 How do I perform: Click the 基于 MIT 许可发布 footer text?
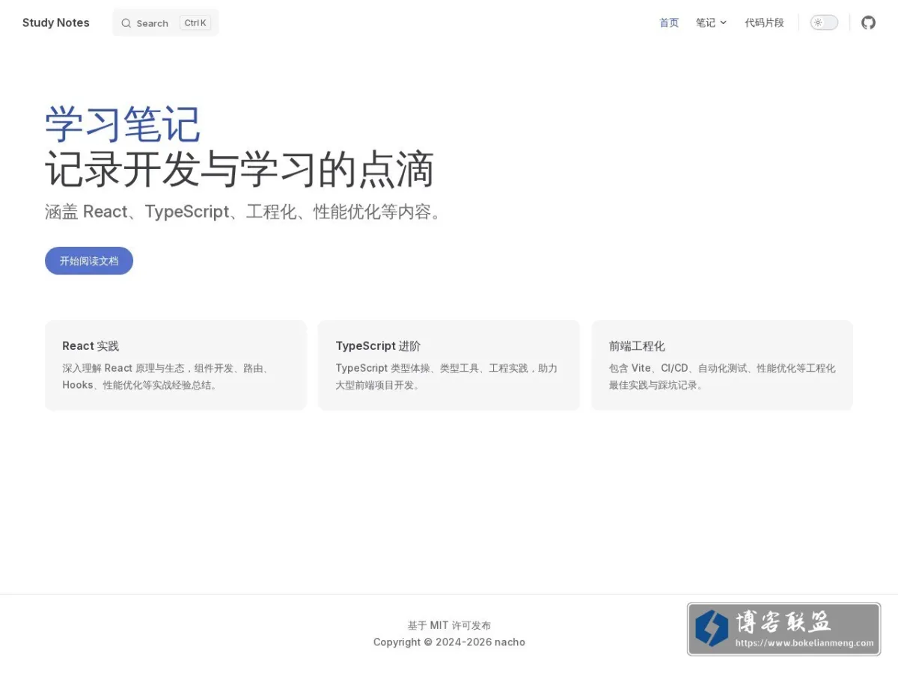click(x=449, y=625)
